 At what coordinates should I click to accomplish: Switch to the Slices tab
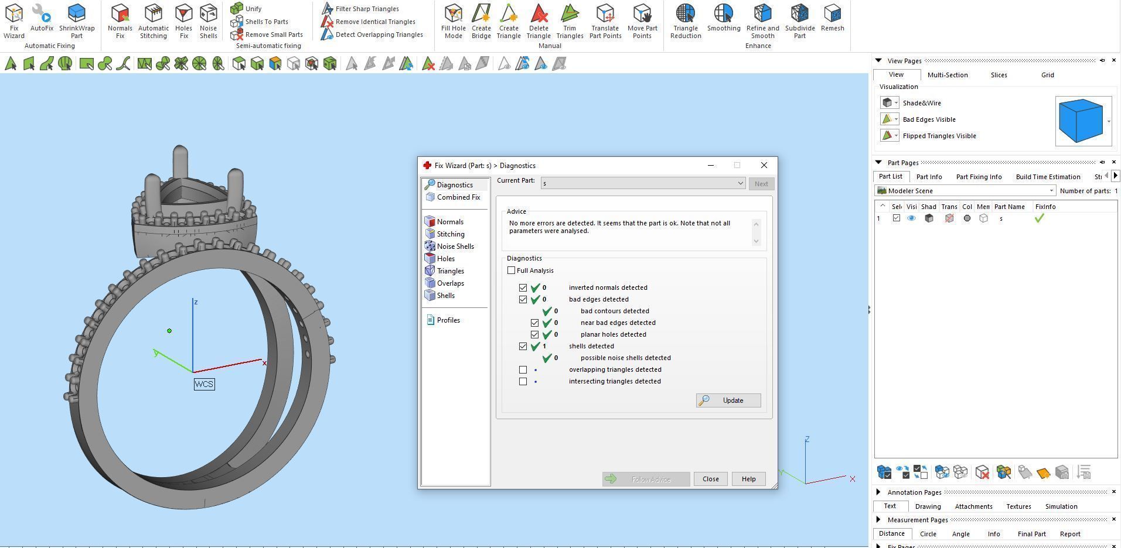[x=999, y=75]
